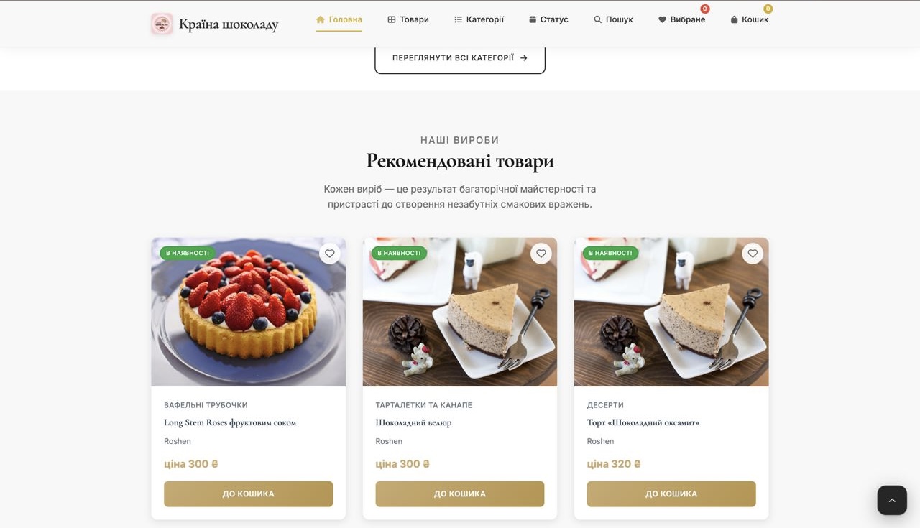This screenshot has height=528, width=920.
Task: Toggle the heart on Шоколадний велюр card
Action: (x=540, y=253)
